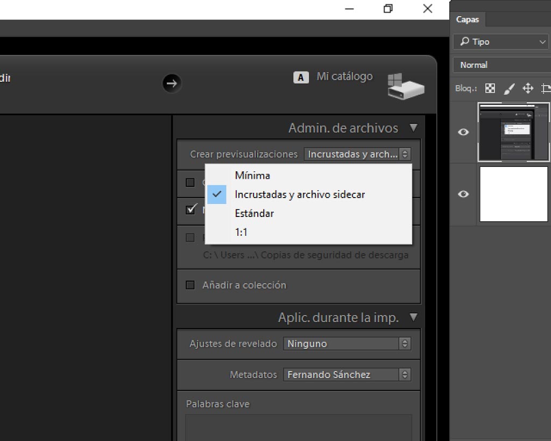Switch to the Capas tab
This screenshot has height=441, width=551.
coord(468,19)
